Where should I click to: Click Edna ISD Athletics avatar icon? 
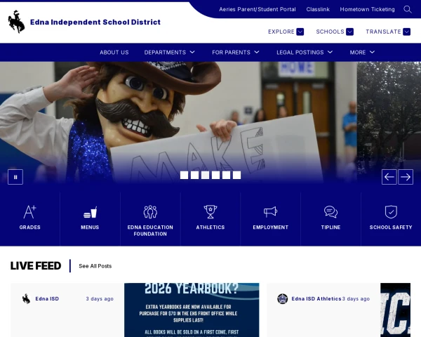click(x=283, y=298)
